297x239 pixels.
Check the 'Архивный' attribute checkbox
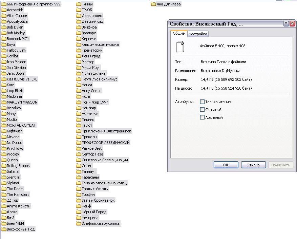click(x=202, y=117)
